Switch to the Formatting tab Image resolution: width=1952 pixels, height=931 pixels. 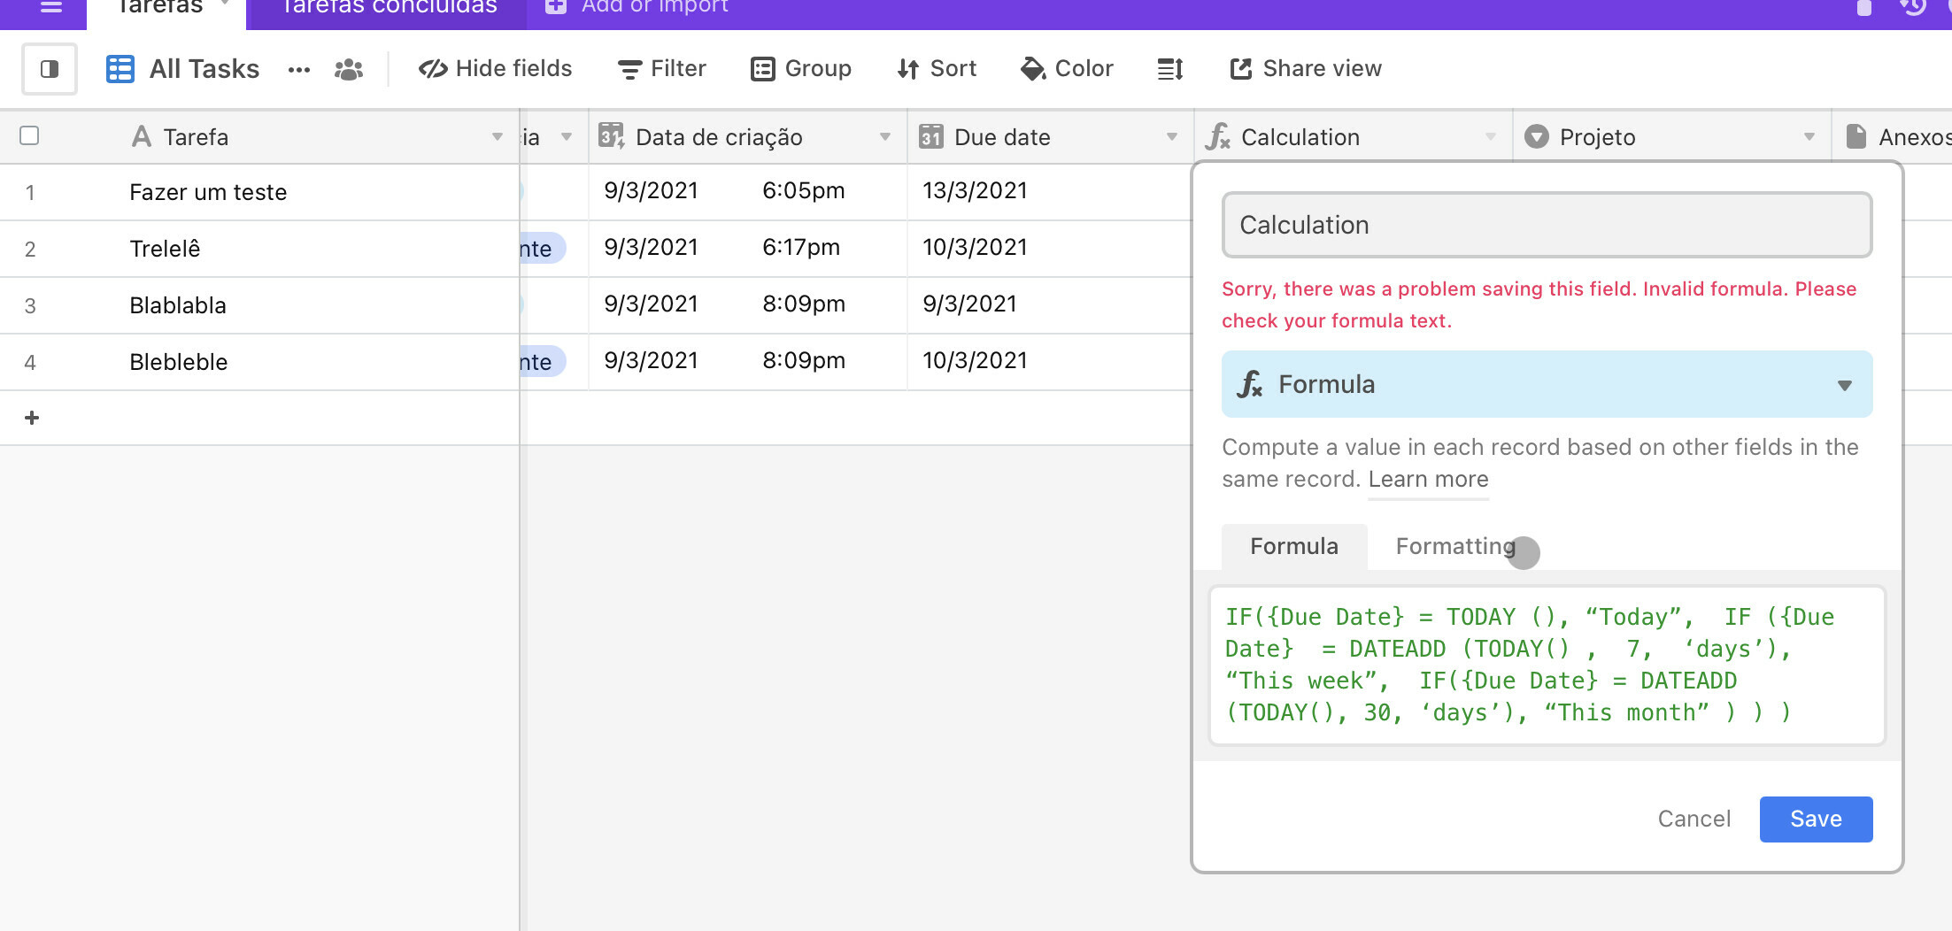point(1455,546)
